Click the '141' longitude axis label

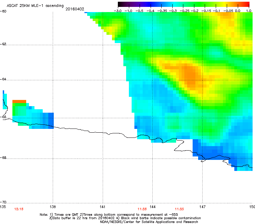[x=102, y=207]
